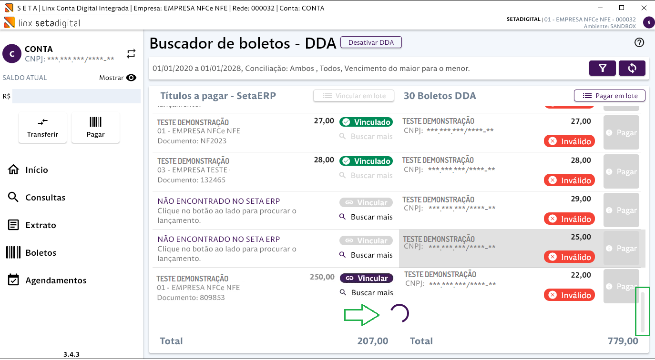Open the user avatar 's' menu
655x360 pixels.
(648, 22)
